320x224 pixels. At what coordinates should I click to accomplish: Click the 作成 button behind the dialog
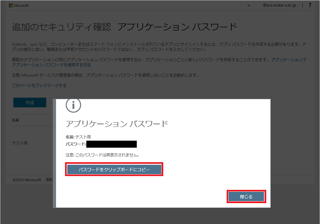coord(30,103)
